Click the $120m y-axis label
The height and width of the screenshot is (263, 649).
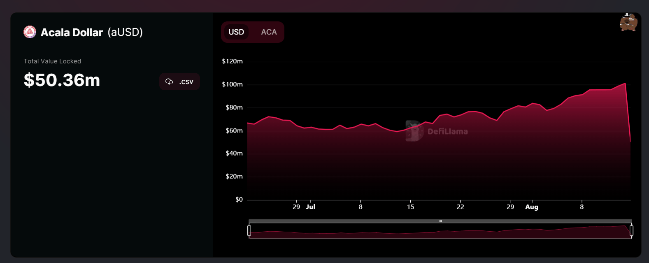232,61
